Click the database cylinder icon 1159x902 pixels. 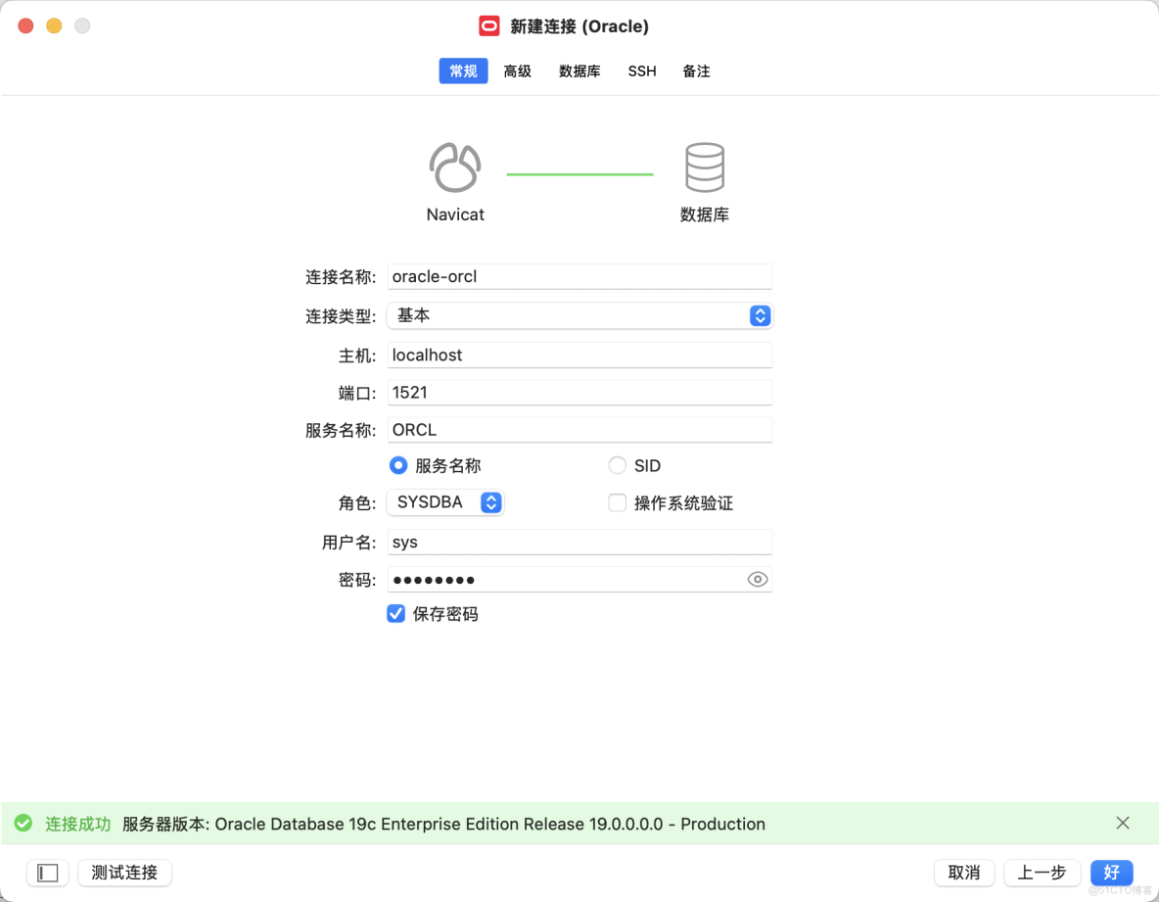[x=705, y=166]
